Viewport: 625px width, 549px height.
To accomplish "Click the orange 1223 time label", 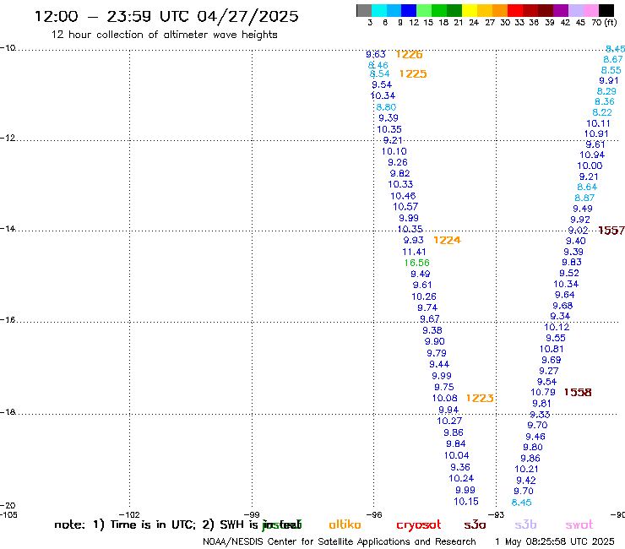I will 480,399.
